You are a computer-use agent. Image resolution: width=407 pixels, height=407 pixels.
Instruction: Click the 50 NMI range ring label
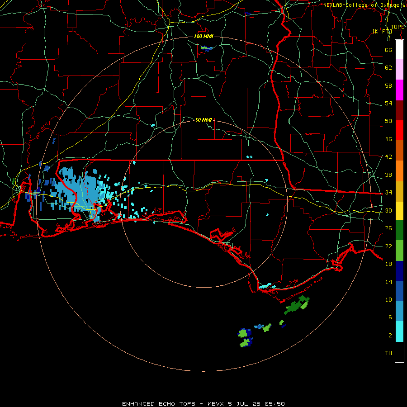click(x=203, y=120)
